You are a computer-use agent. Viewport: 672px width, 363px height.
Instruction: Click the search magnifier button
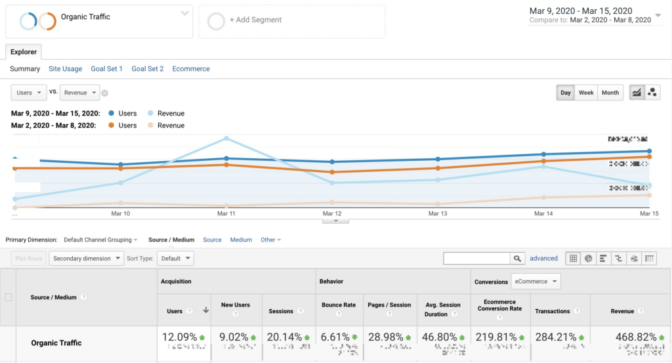517,259
